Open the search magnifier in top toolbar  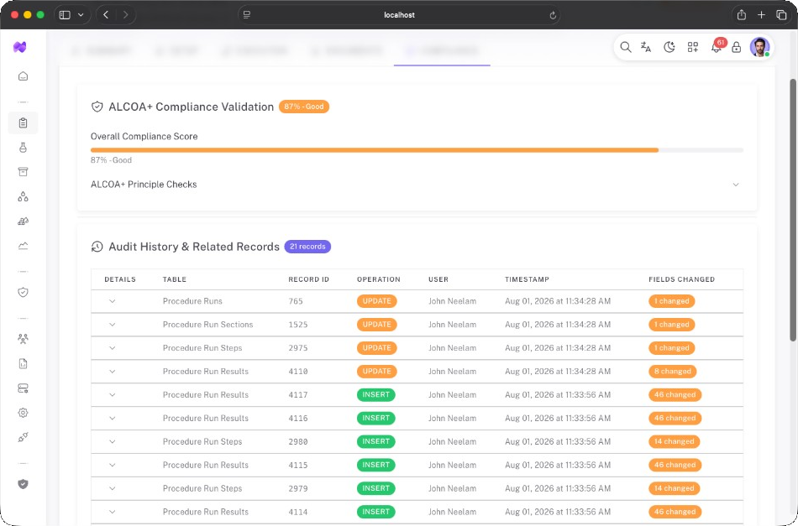click(626, 47)
